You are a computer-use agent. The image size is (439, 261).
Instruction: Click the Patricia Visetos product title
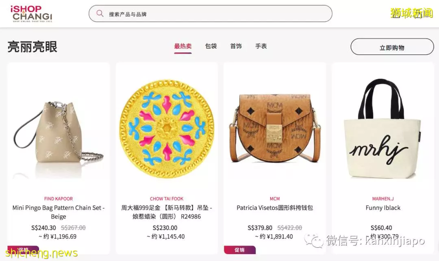[275, 208]
